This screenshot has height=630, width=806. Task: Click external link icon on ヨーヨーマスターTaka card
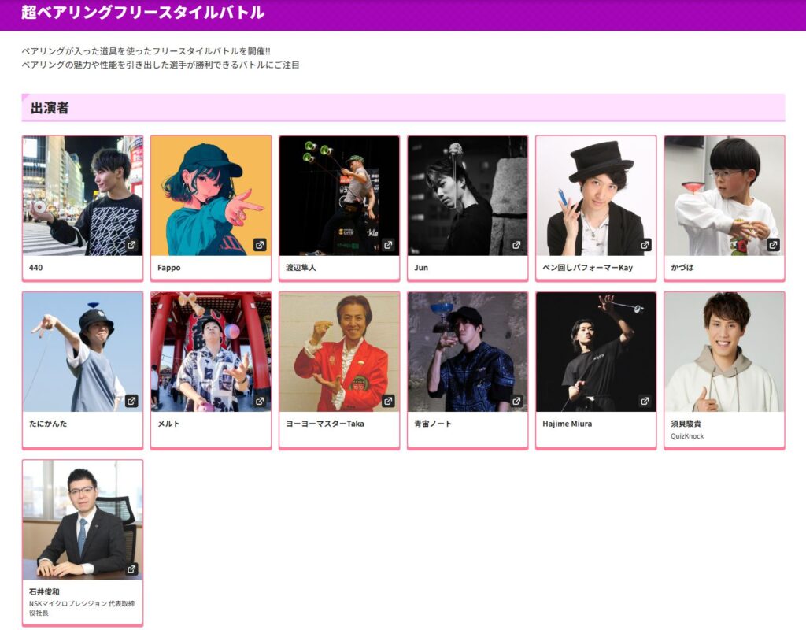388,401
